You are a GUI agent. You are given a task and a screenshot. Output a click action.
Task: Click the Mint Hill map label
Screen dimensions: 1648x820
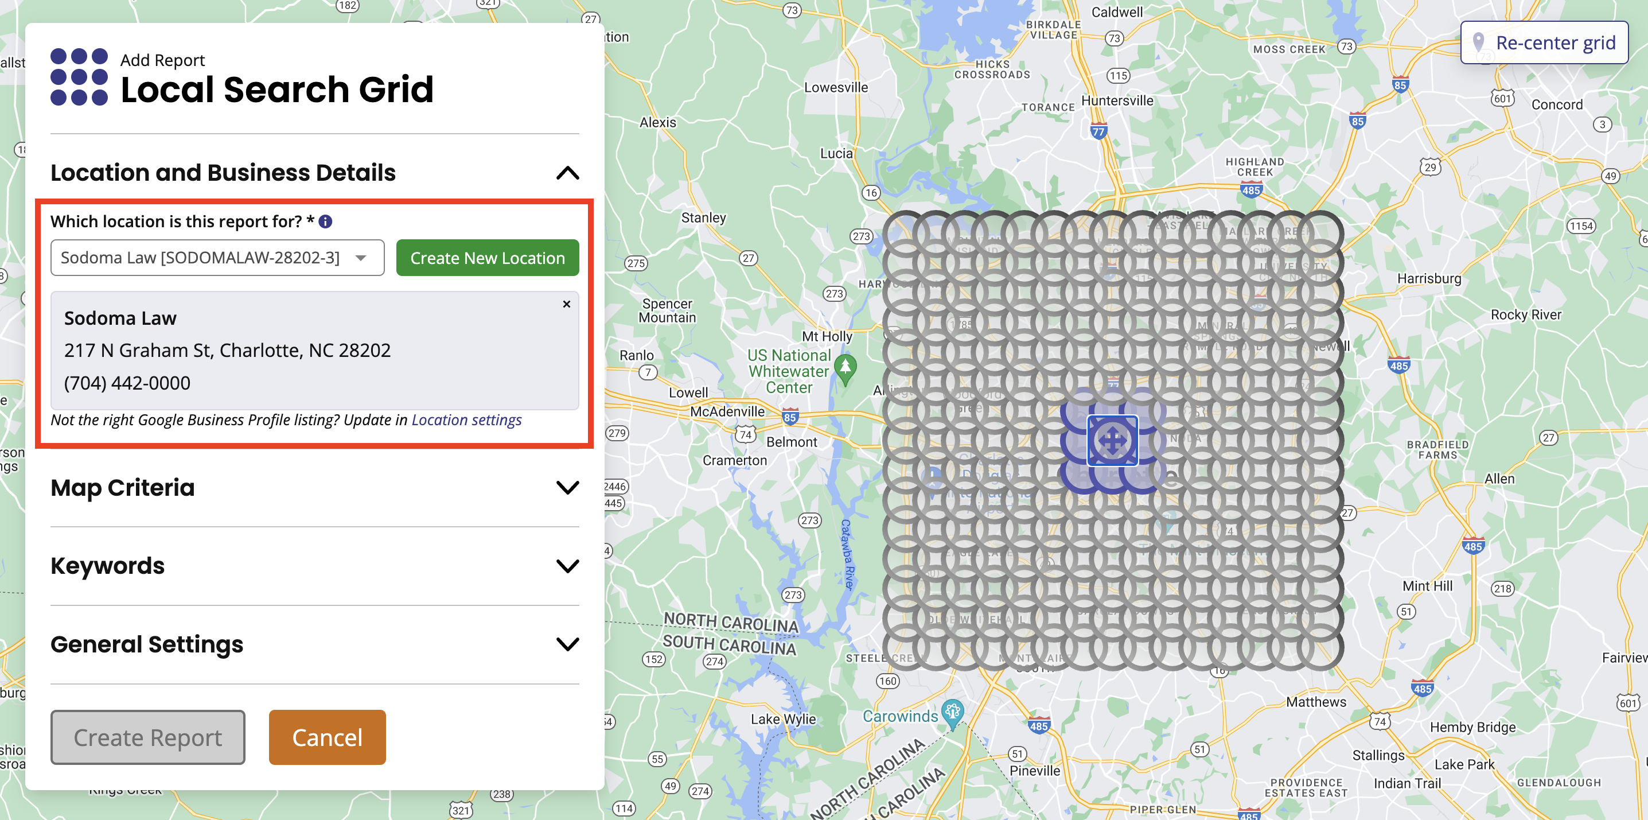pyautogui.click(x=1427, y=586)
